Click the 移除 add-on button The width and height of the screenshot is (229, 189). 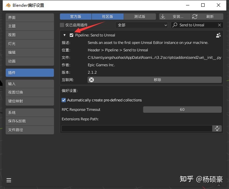[x=155, y=80]
